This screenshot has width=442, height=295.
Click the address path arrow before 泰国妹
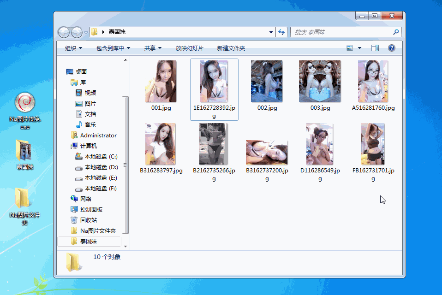point(103,32)
